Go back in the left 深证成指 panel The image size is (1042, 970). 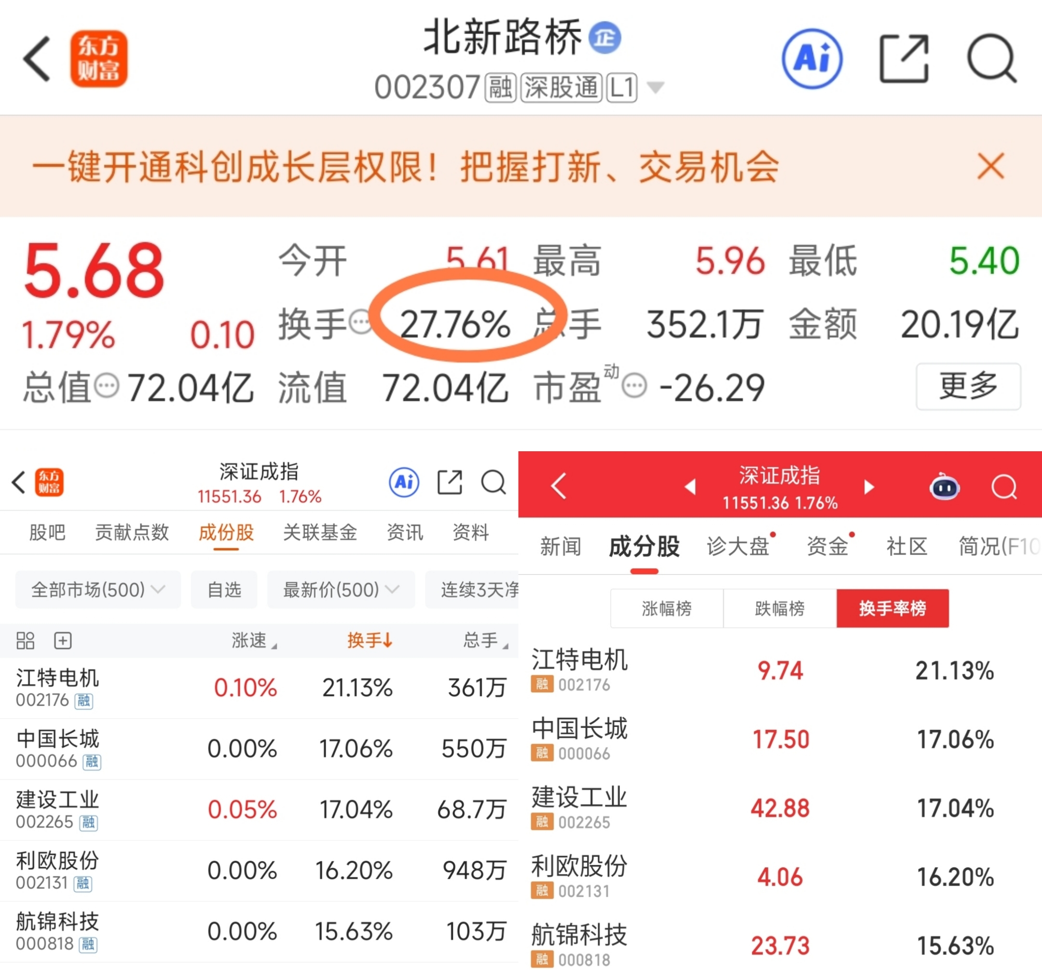click(x=19, y=482)
